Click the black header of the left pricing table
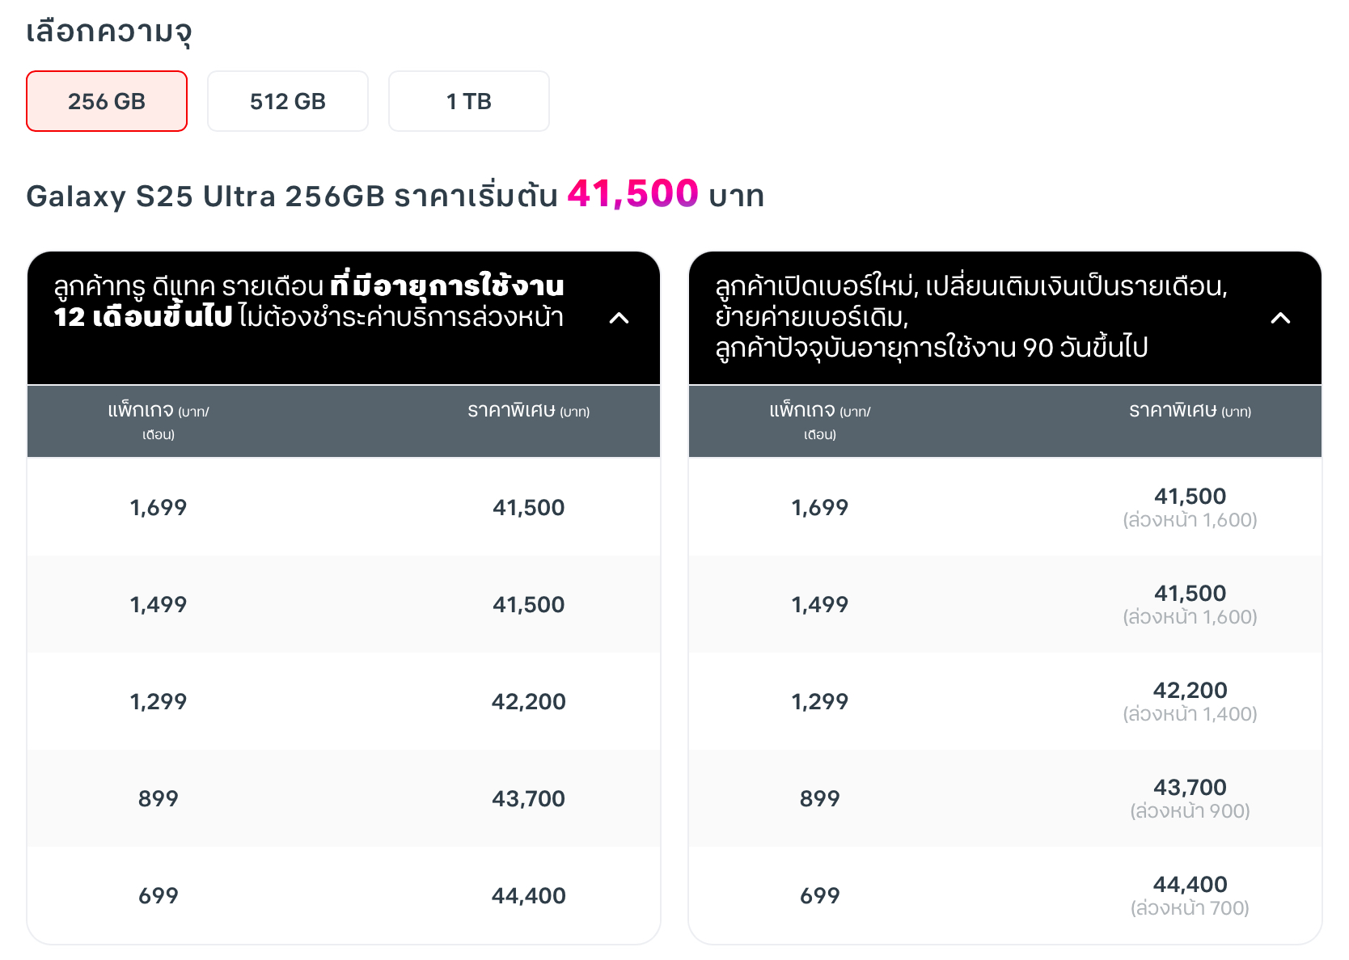Viewport: 1349px width, 960px height. [344, 318]
